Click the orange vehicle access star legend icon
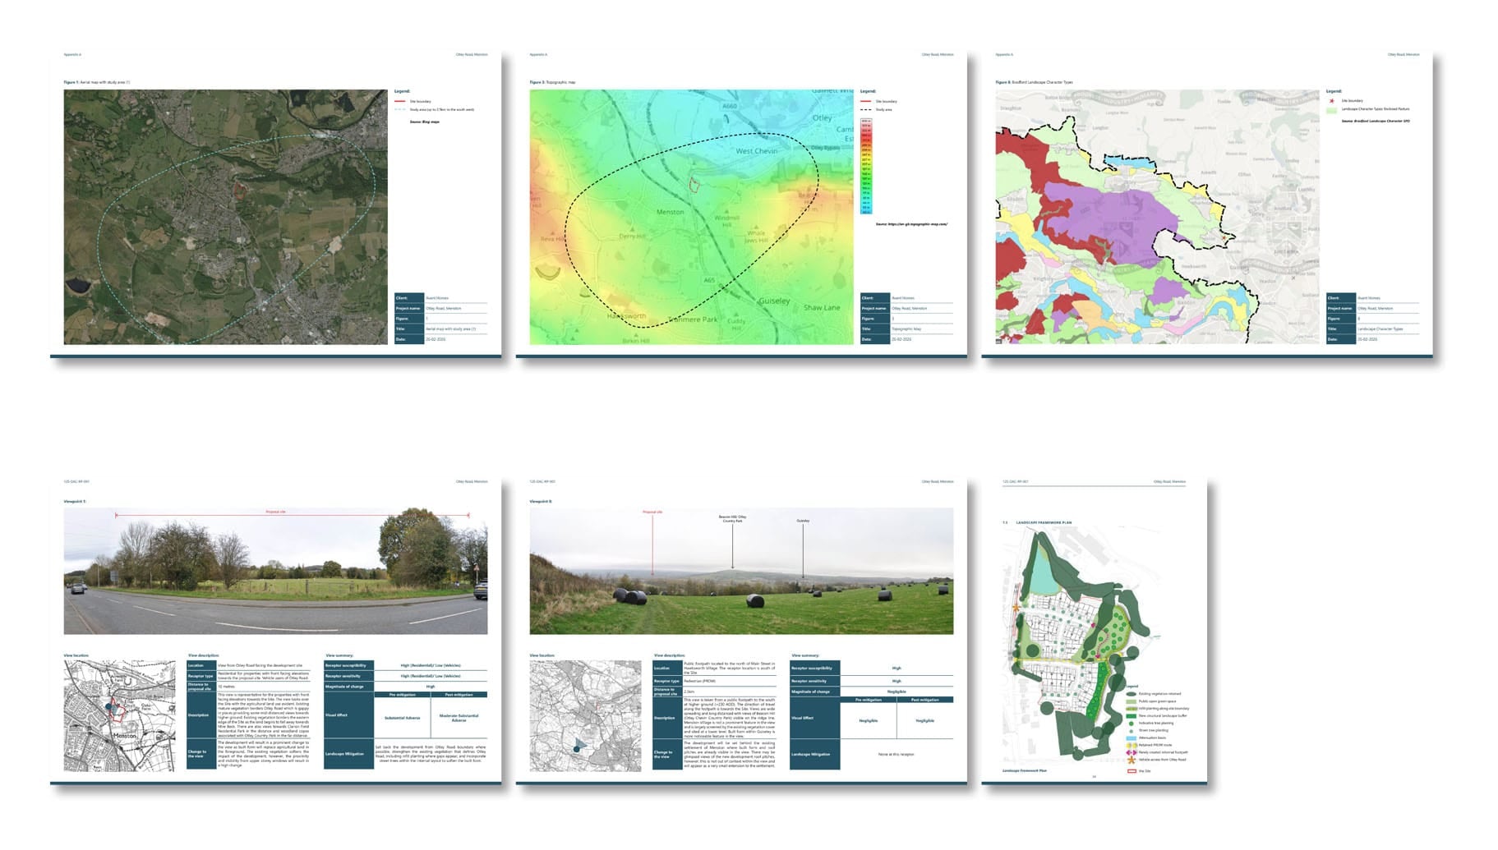The height and width of the screenshot is (850, 1498). coord(1132,760)
